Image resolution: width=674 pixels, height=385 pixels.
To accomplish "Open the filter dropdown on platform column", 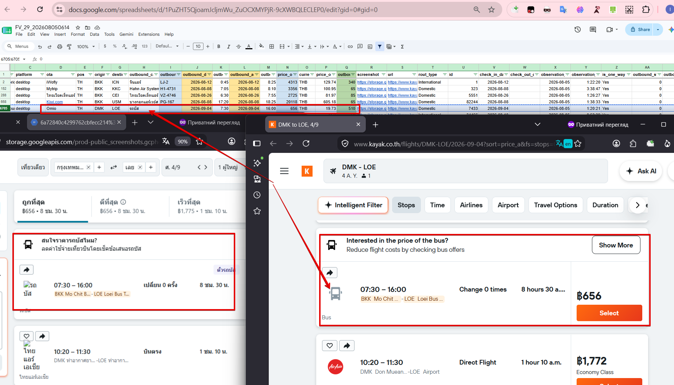I will click(x=42, y=74).
